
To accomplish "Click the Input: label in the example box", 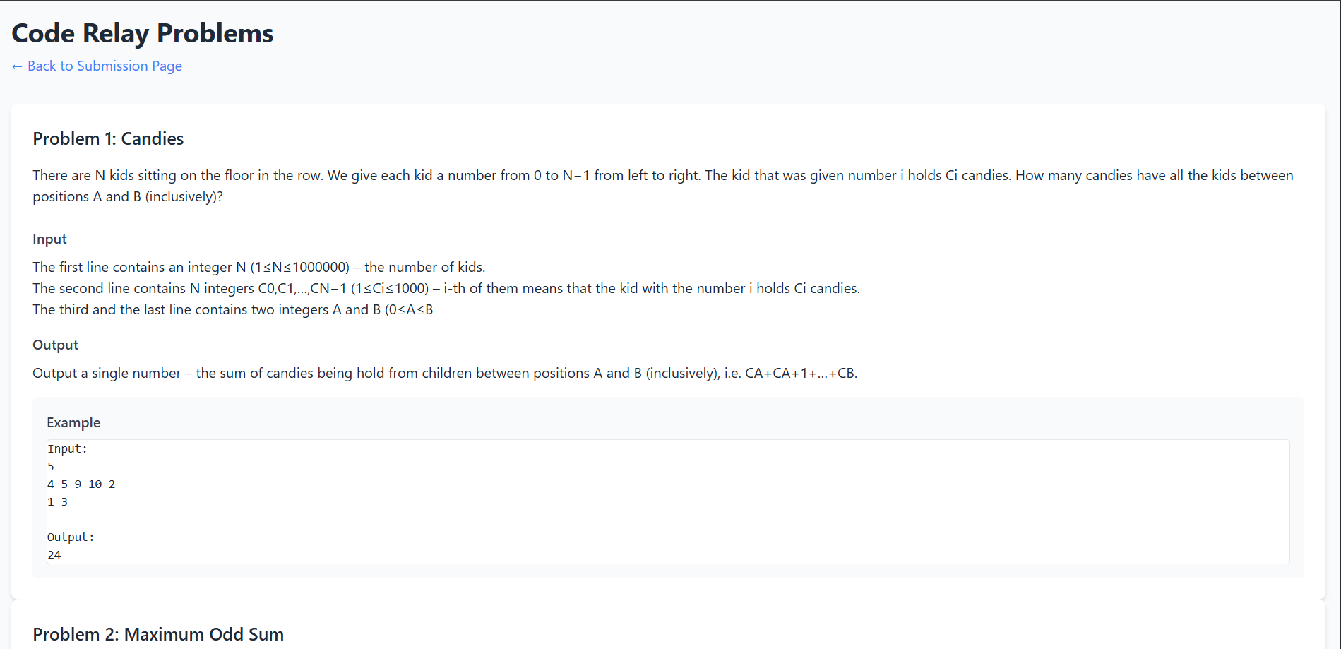I will 68,449.
